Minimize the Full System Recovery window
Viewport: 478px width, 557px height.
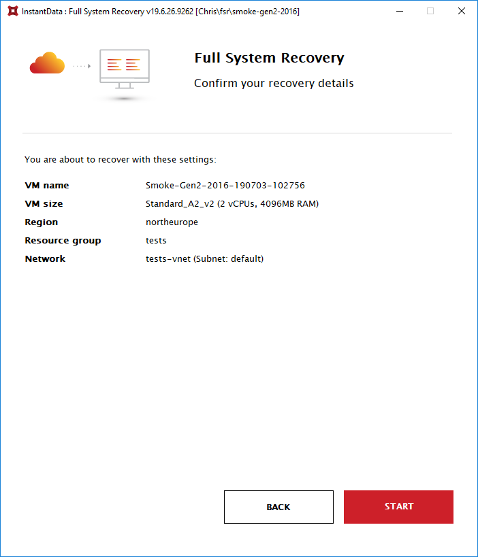[400, 11]
